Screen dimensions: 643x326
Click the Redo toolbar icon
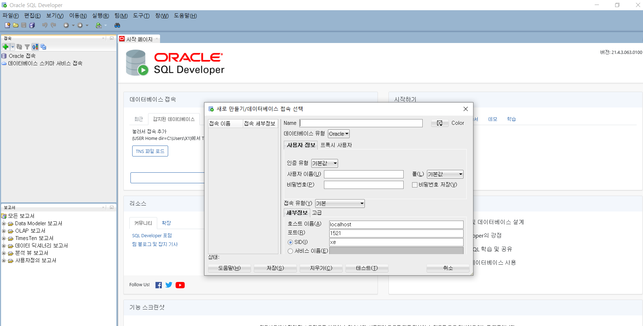(x=53, y=25)
